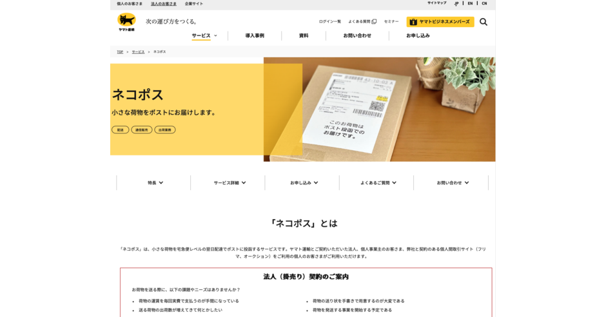606x317 pixels.
Task: Expand the サービス menu chevron
Action: (216, 35)
